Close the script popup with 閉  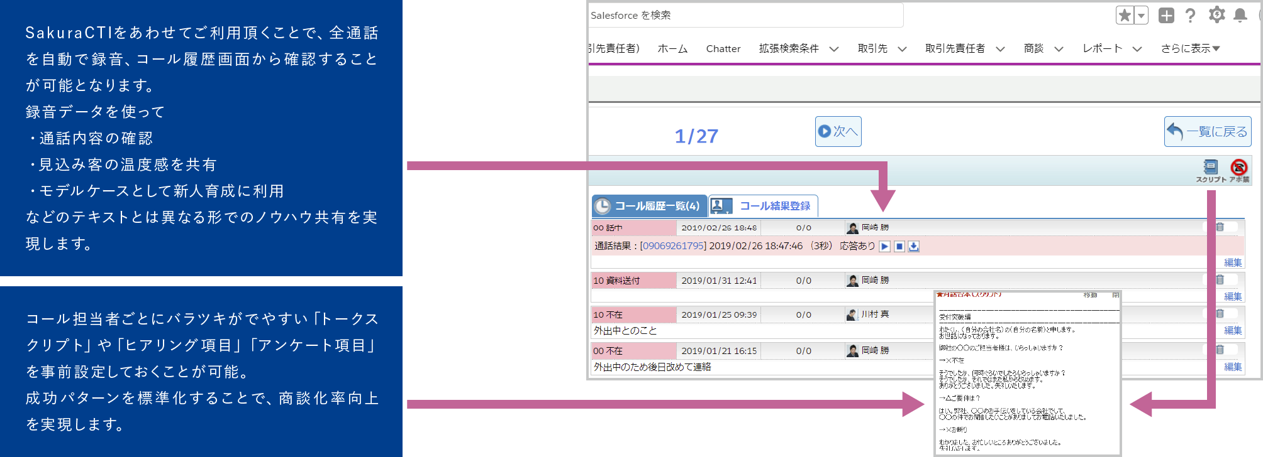pyautogui.click(x=1115, y=295)
